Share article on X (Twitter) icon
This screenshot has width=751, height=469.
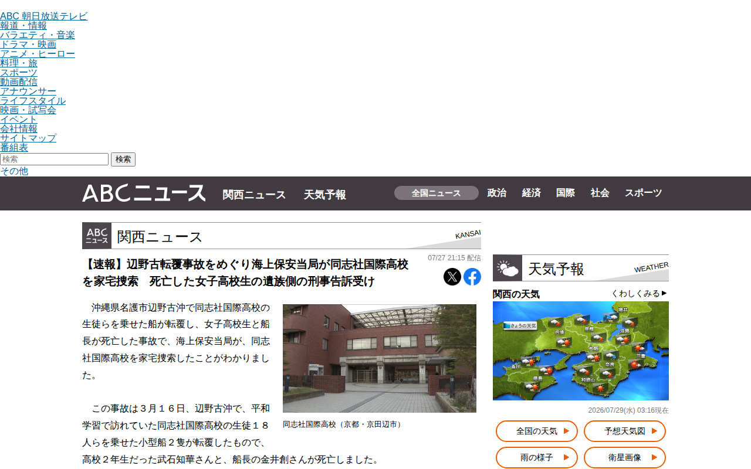coord(452,277)
